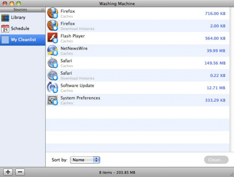Click the Schedule calendar icon
The height and width of the screenshot is (177, 234).
[5, 29]
